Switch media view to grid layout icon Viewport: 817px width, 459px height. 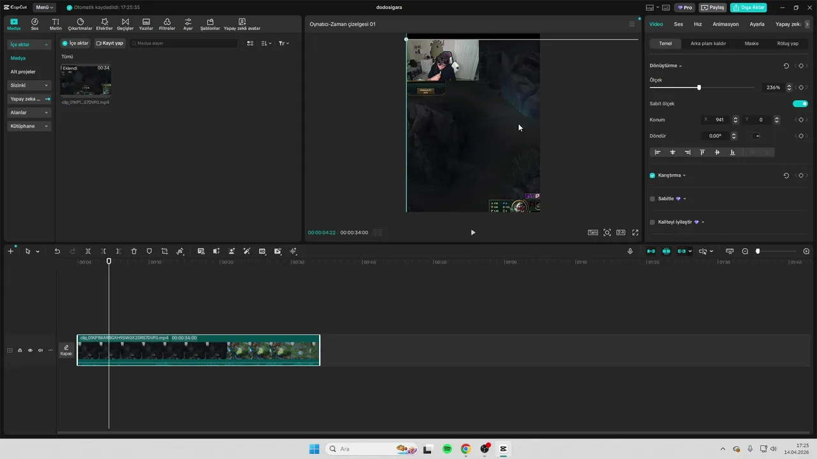[250, 43]
